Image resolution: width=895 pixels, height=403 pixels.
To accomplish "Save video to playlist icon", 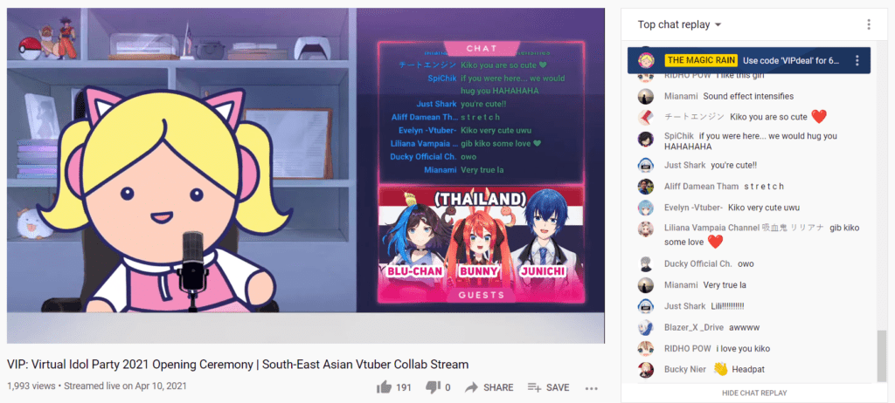I will pos(534,387).
